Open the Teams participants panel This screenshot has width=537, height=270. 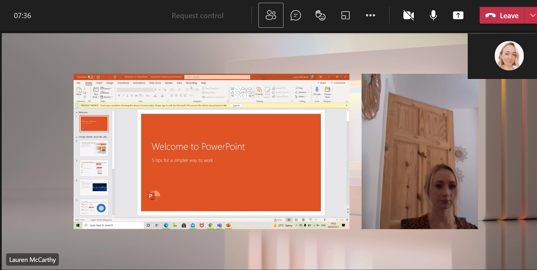pos(271,15)
